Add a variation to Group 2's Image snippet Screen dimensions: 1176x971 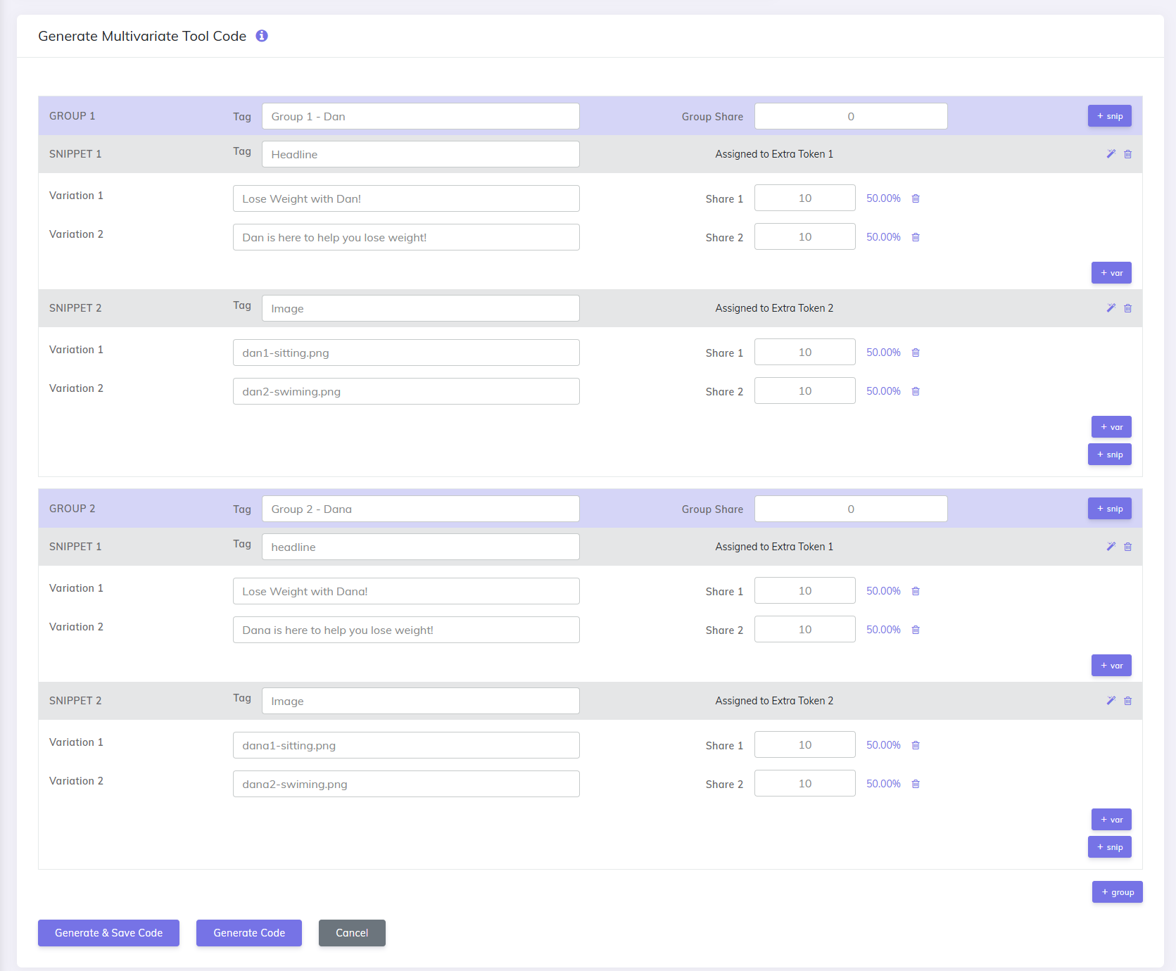pos(1111,819)
